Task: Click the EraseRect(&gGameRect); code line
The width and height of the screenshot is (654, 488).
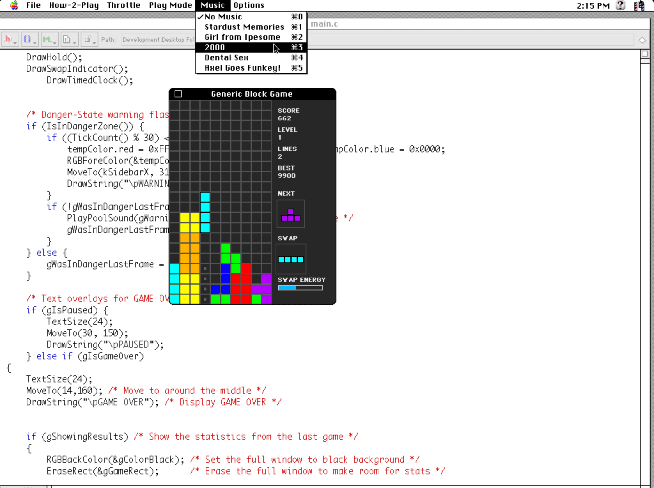Action: point(103,471)
